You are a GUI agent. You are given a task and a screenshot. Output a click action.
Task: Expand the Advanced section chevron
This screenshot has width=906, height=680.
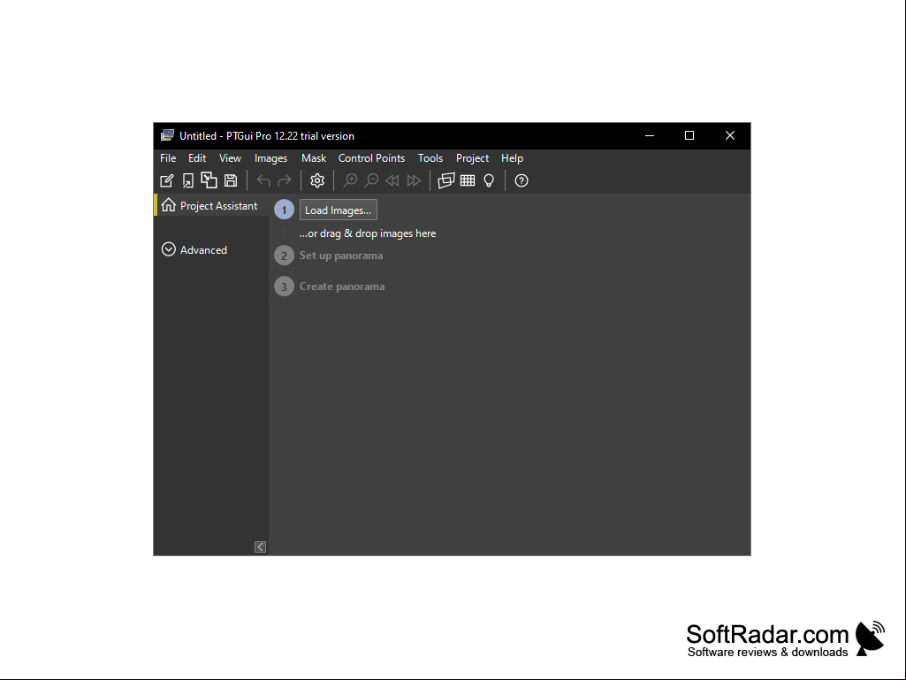coord(169,249)
